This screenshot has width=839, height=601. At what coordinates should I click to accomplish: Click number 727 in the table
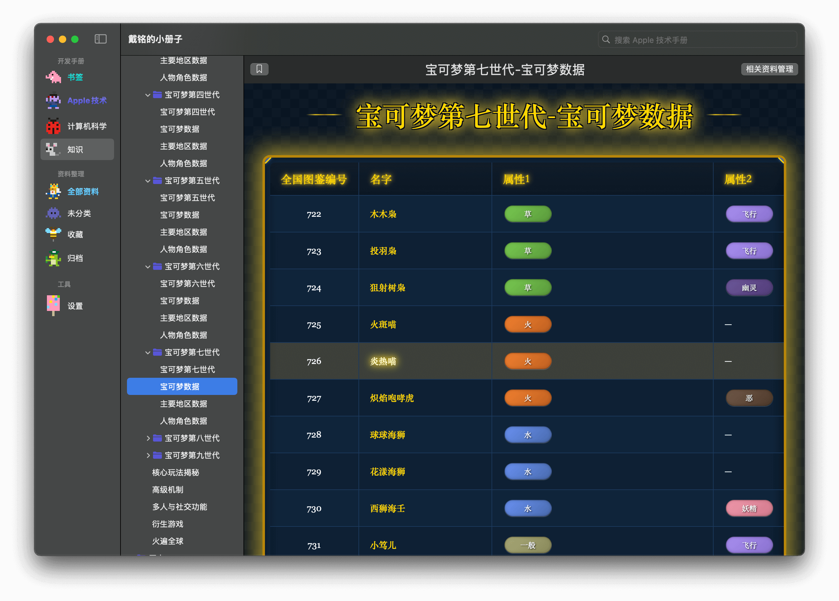click(x=314, y=398)
